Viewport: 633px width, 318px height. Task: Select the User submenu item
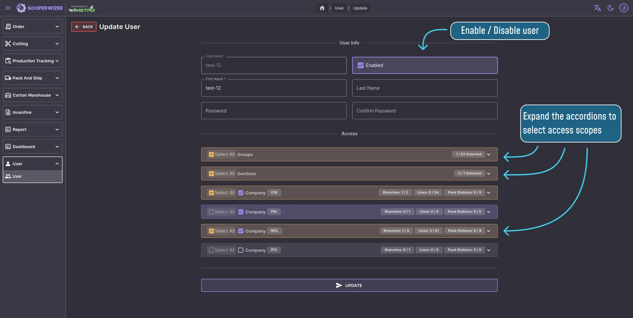point(32,176)
